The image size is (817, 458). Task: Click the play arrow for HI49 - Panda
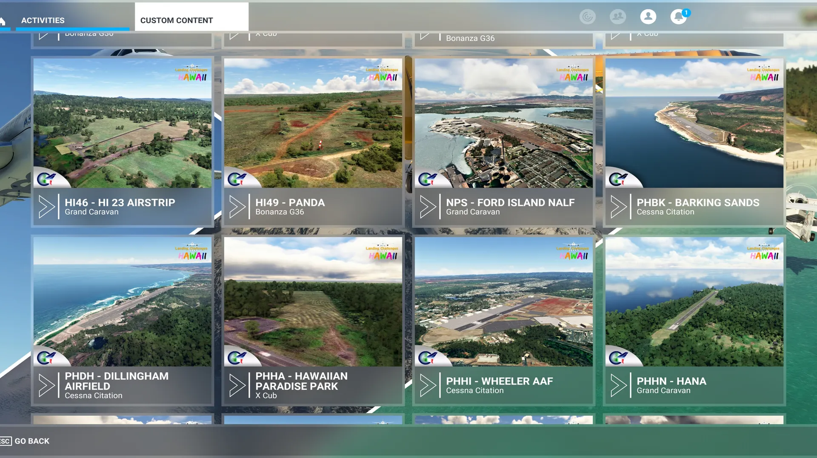[x=237, y=207]
